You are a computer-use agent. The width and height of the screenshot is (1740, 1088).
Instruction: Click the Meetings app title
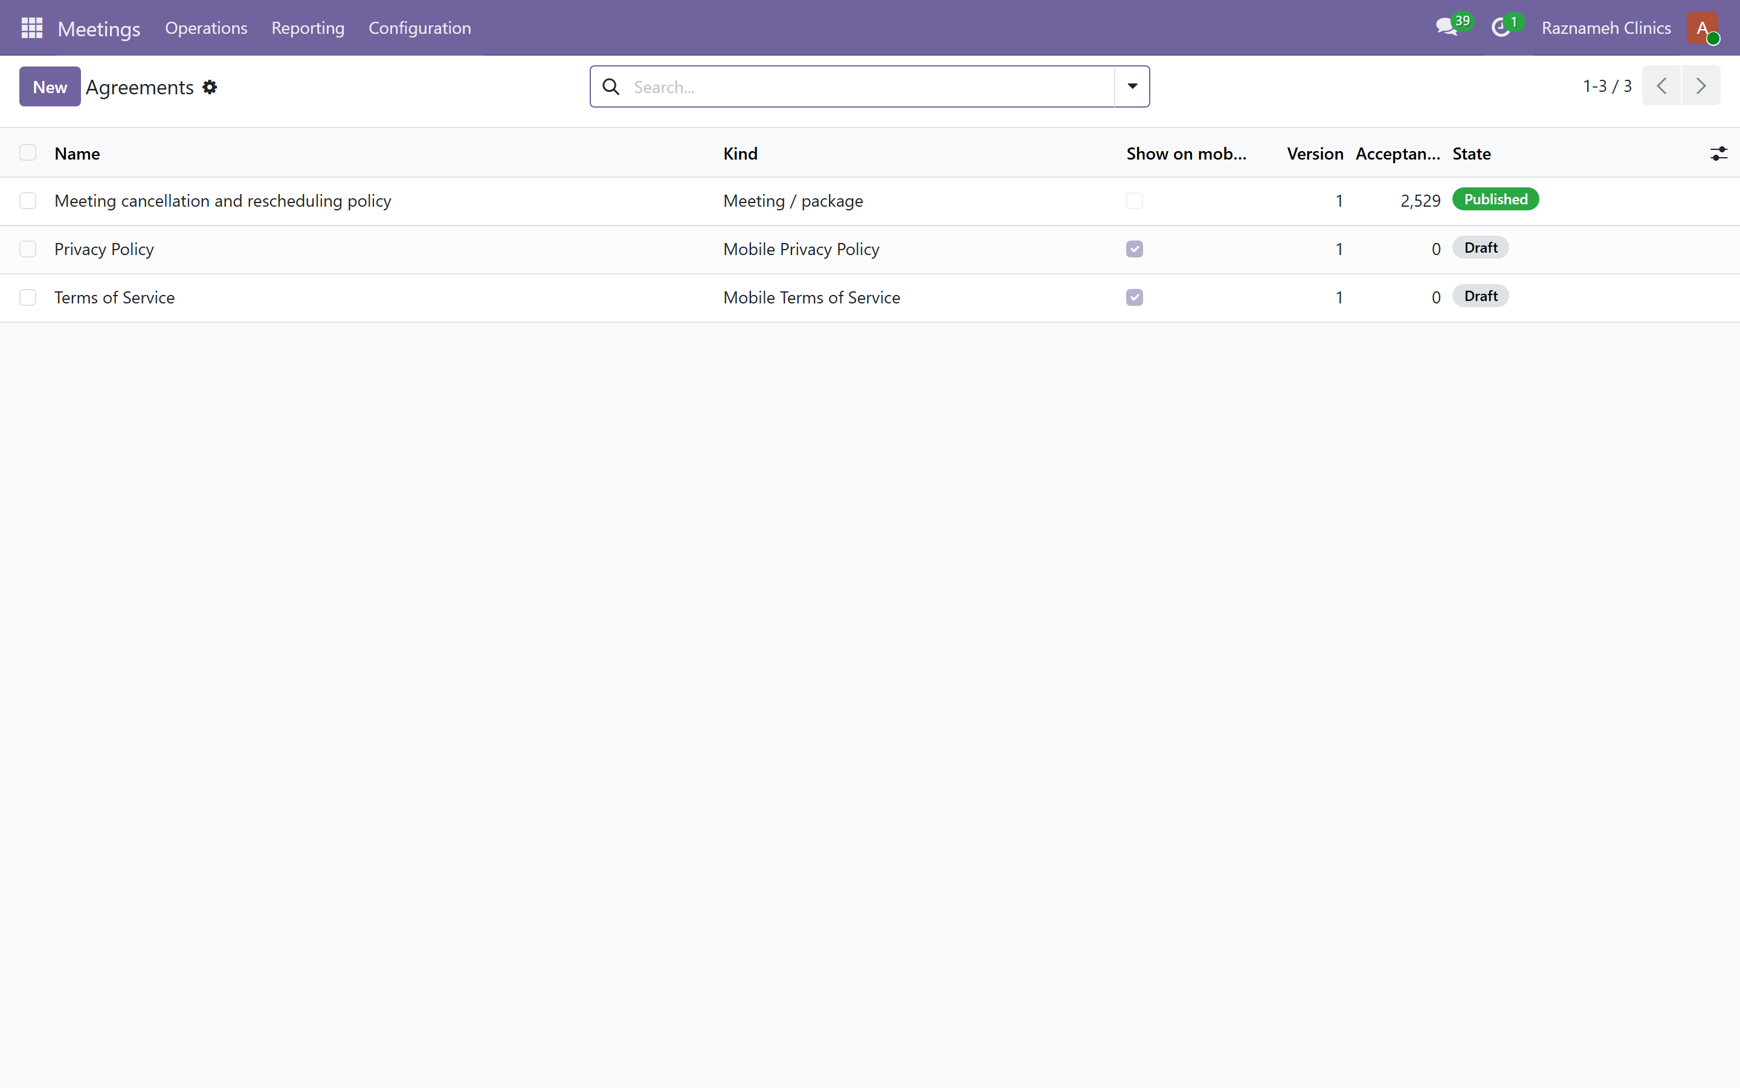(x=99, y=29)
